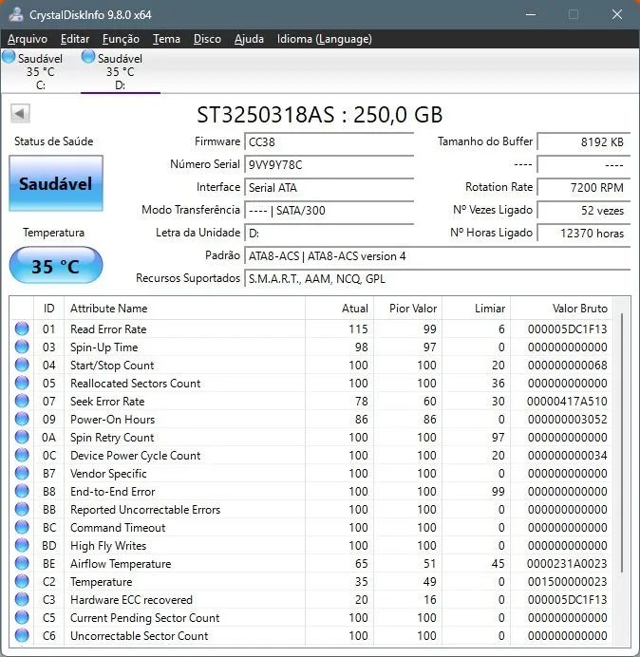Screen dimensions: 640x657
Task: Click the status orb for Read Error Rate
Action: (x=22, y=328)
